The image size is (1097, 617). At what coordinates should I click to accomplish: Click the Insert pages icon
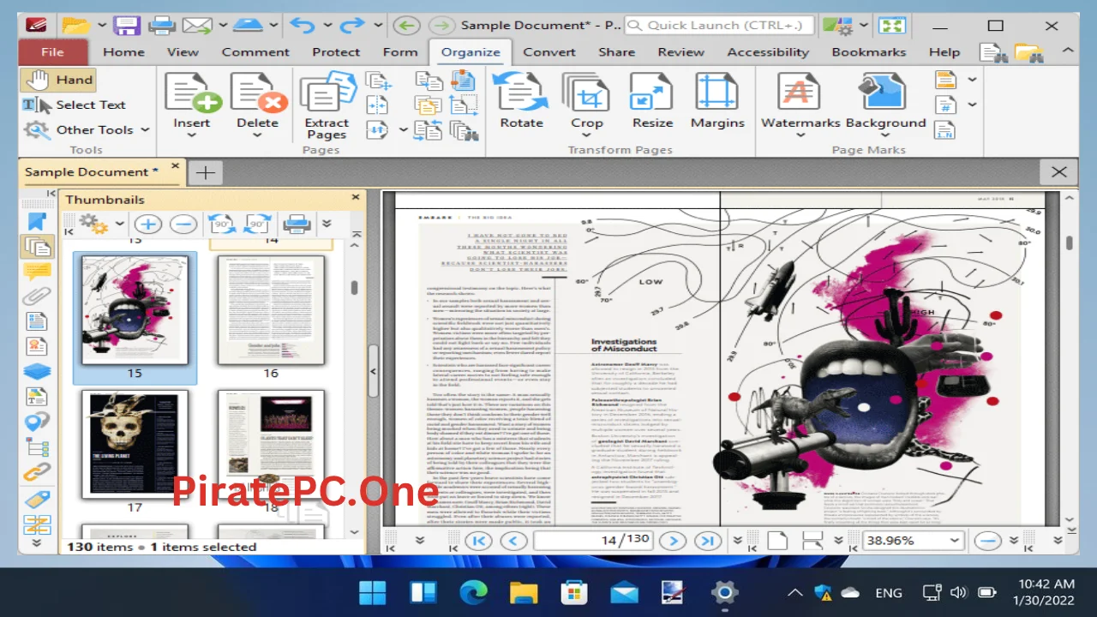193,92
